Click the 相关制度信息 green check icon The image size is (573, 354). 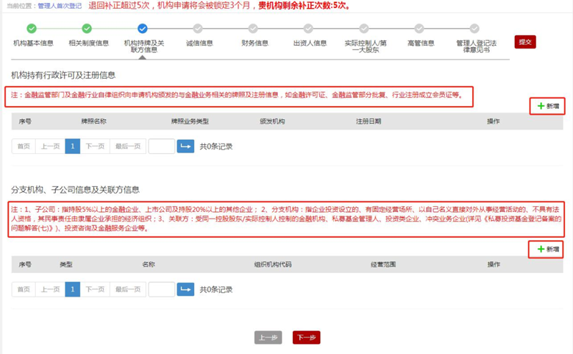(x=87, y=29)
